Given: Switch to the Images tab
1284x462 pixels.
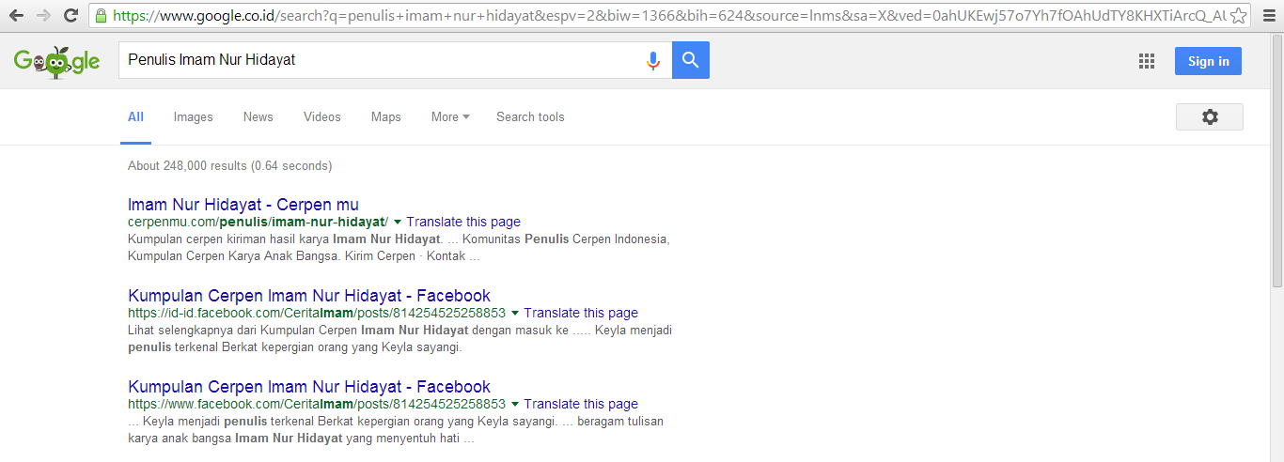Looking at the screenshot, I should (194, 116).
